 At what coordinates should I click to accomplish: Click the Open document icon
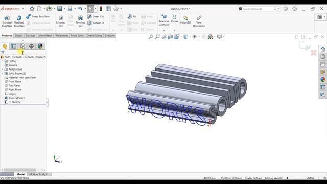(49, 9)
